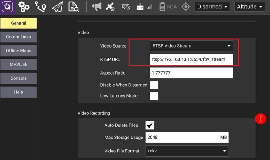Open Vehicle Setup gears icon
Screen dimensions: 270x160
pos(24,7)
